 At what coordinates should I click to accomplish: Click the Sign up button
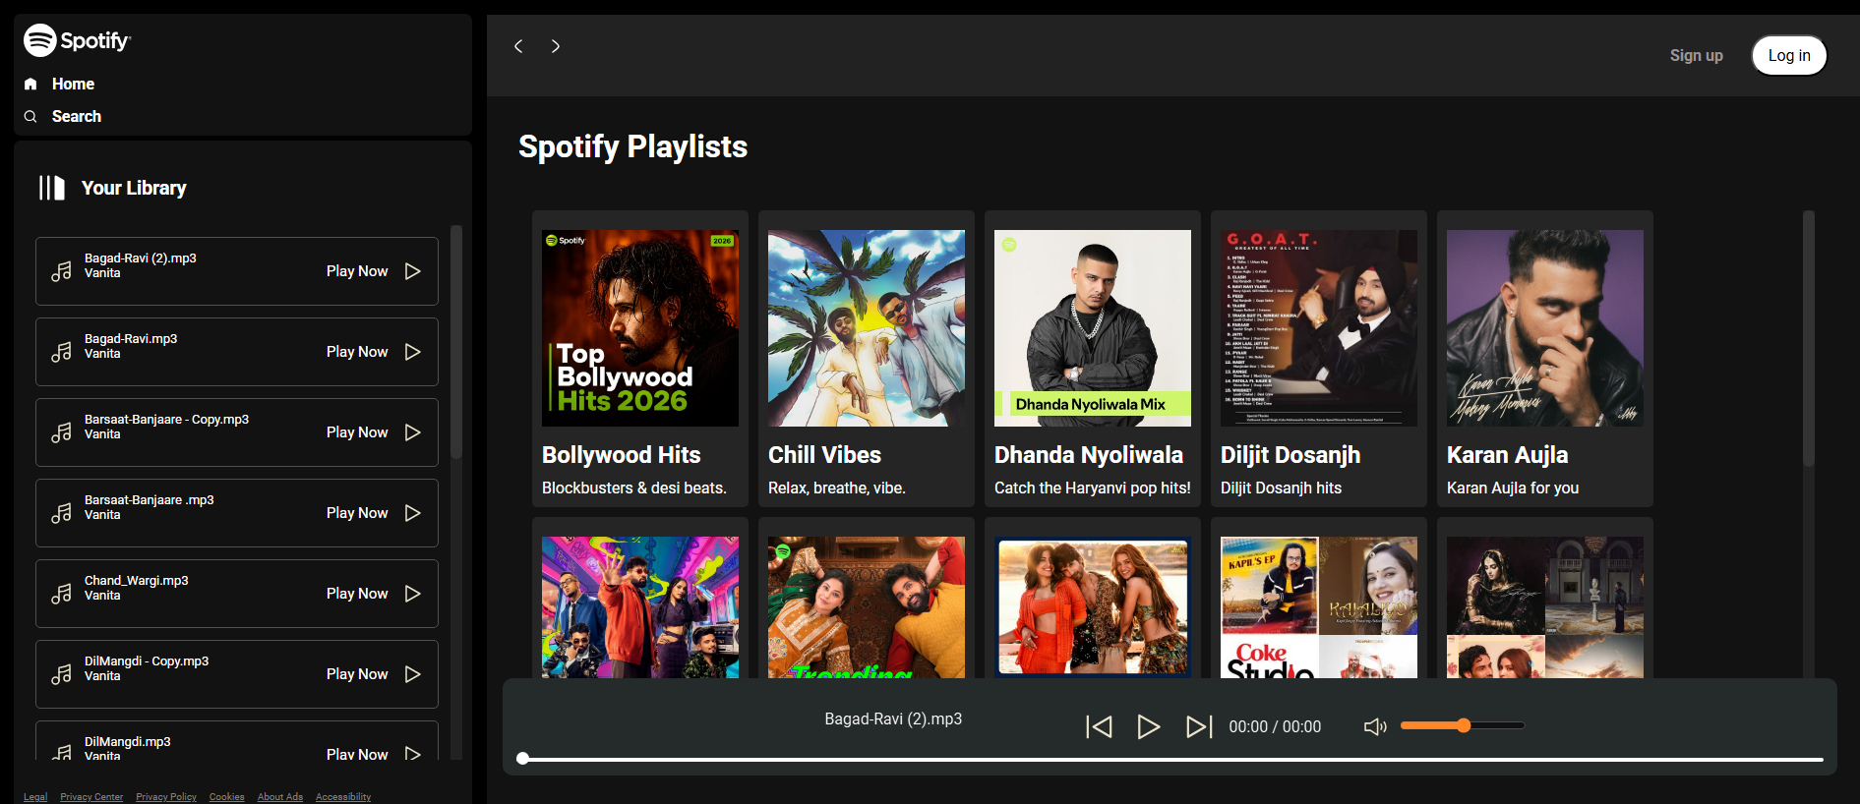click(1696, 56)
